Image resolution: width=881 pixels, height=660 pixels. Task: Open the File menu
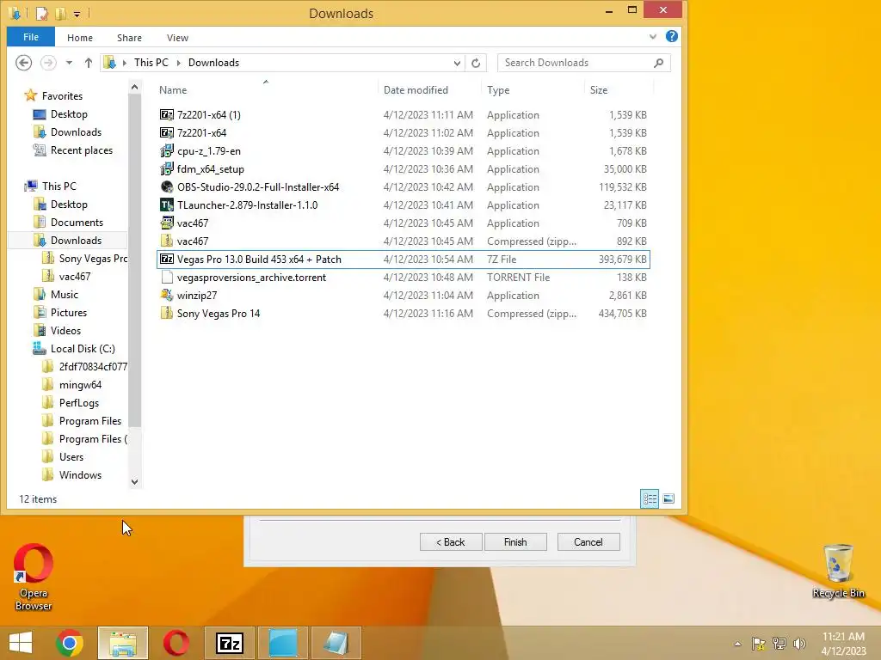pos(31,37)
